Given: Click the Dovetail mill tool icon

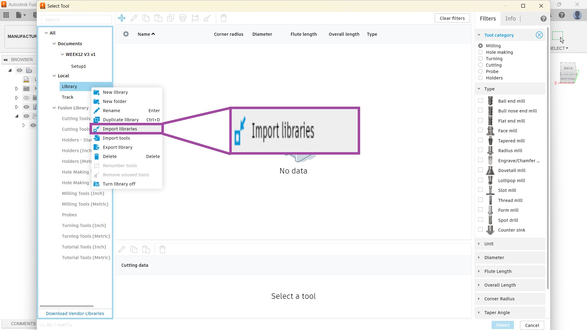Looking at the screenshot, I should [490, 170].
